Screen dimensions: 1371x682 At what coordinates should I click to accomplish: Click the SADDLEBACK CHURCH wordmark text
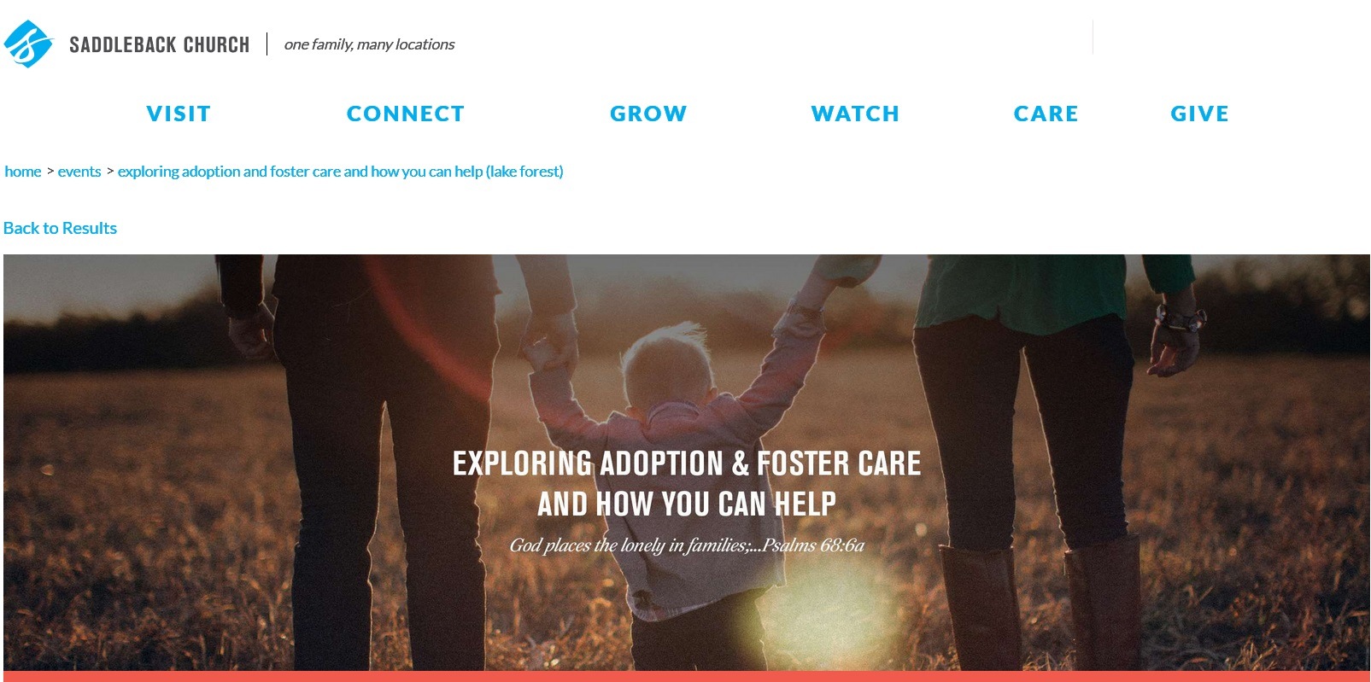159,44
